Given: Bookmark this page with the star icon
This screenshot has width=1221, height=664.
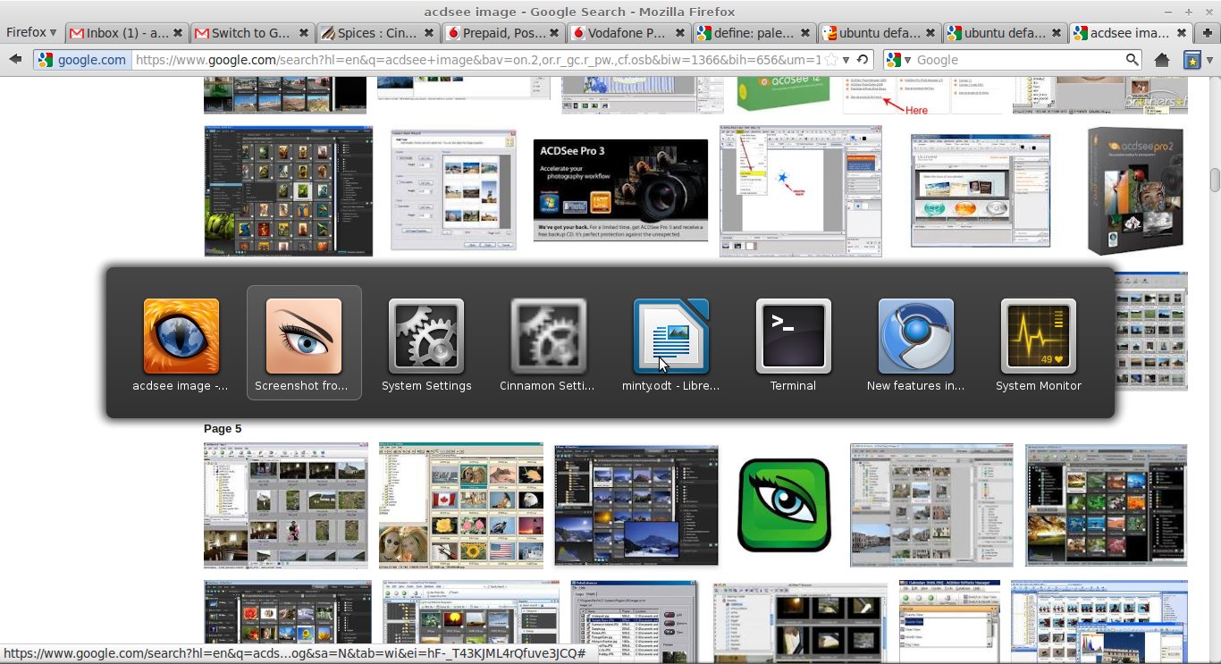Looking at the screenshot, I should (x=831, y=60).
